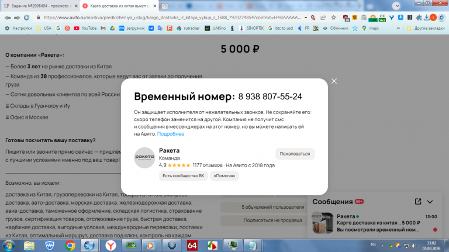
Task: Open the maps bookmark
Action: tap(371, 28)
